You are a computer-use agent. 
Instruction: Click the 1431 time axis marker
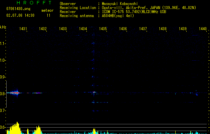23,29
